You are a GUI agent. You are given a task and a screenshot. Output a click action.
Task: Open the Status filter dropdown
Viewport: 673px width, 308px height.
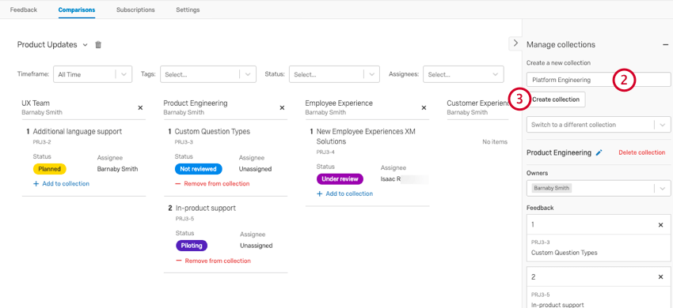tap(334, 74)
